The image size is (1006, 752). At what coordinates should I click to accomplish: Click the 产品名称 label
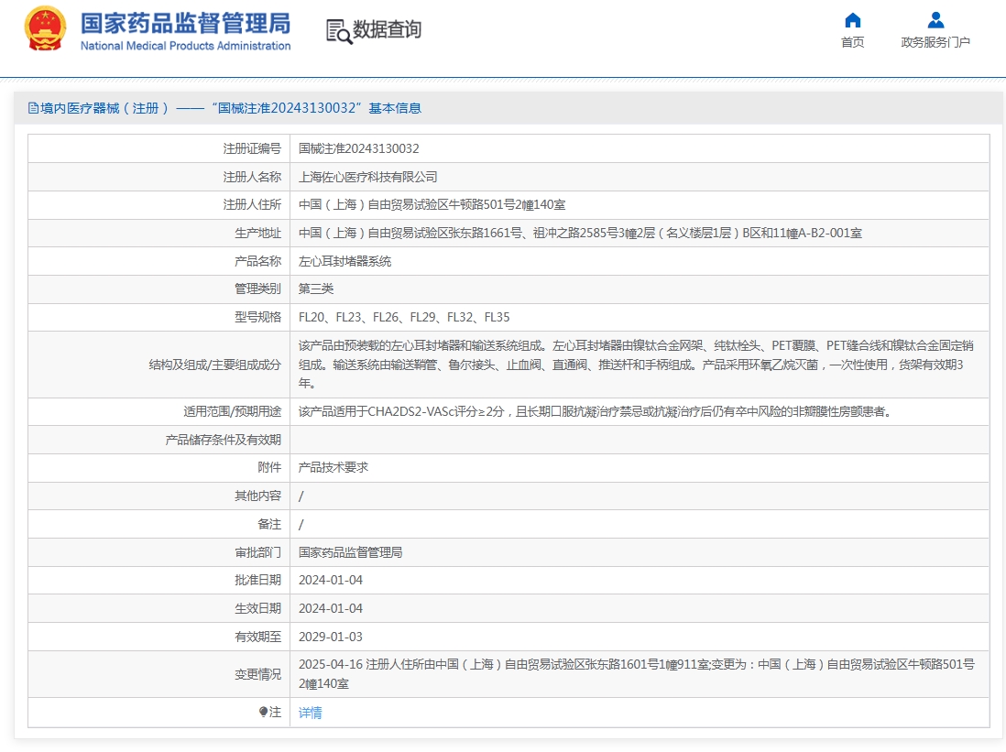tap(257, 261)
